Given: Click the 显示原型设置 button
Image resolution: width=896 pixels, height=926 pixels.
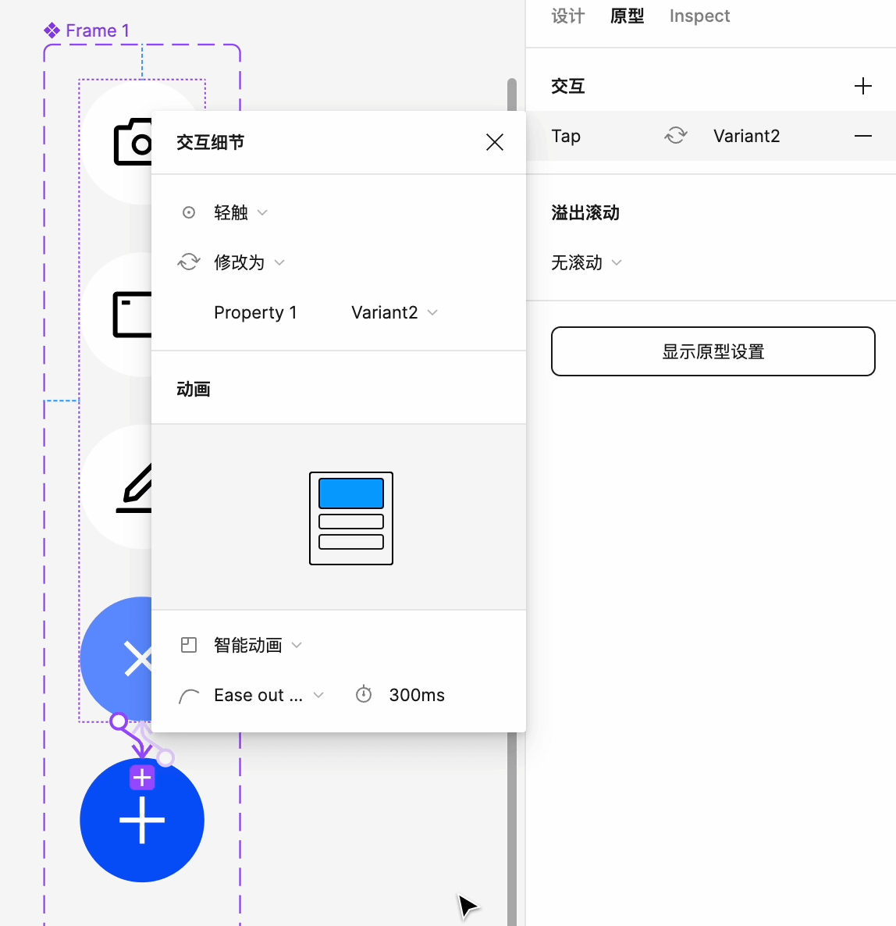Looking at the screenshot, I should (x=713, y=351).
